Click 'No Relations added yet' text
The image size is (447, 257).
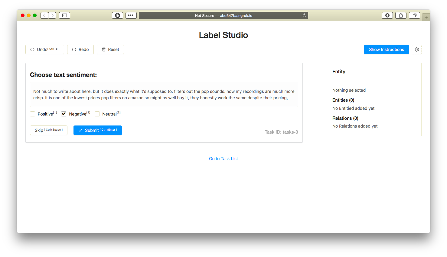pyautogui.click(x=355, y=126)
